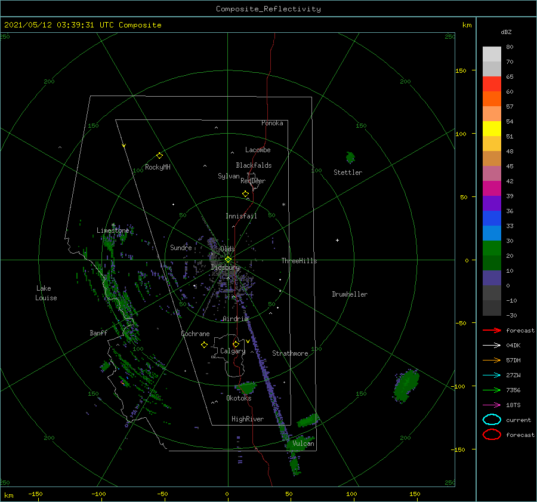537x502 pixels.
Task: Click the red forecast arrow in legend
Action: [492, 330]
